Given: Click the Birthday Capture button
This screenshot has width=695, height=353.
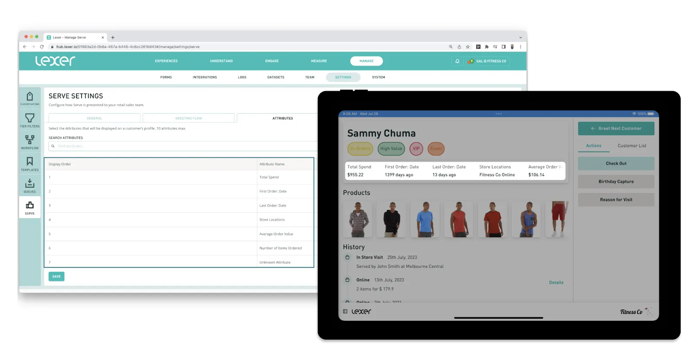Looking at the screenshot, I should (x=616, y=181).
